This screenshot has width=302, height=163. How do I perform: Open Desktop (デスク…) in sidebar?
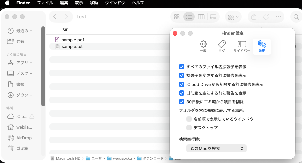point(20,73)
